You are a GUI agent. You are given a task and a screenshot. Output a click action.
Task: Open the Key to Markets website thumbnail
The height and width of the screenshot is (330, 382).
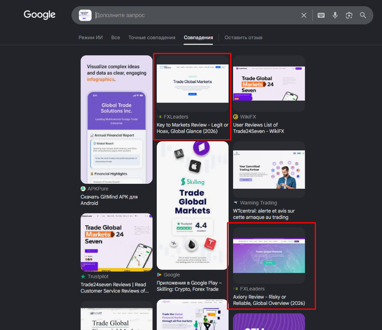point(193,83)
